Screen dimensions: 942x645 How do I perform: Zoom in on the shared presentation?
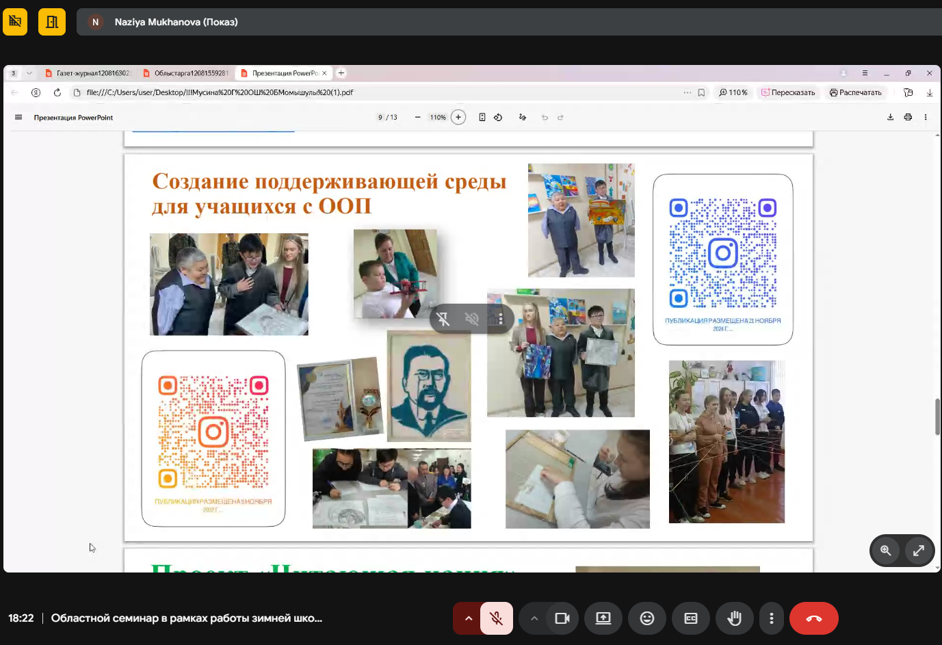coord(886,551)
